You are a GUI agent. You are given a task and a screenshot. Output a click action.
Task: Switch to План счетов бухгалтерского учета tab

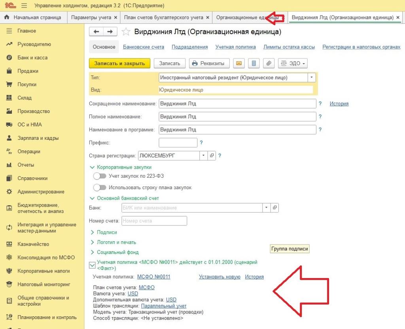pos(163,17)
